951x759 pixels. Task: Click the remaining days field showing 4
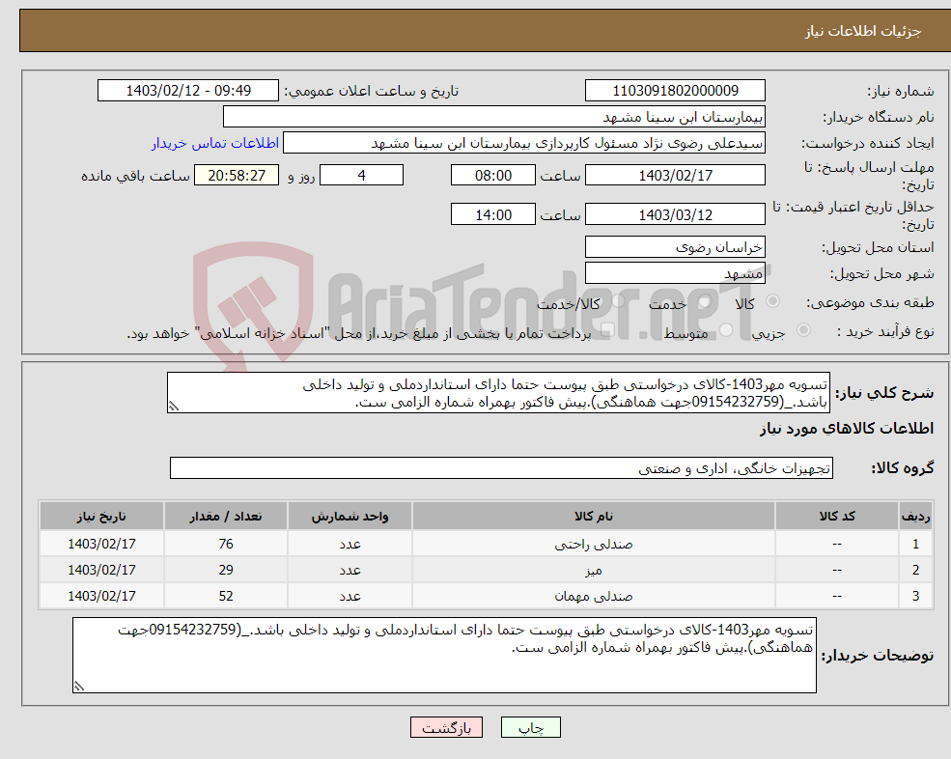[361, 176]
